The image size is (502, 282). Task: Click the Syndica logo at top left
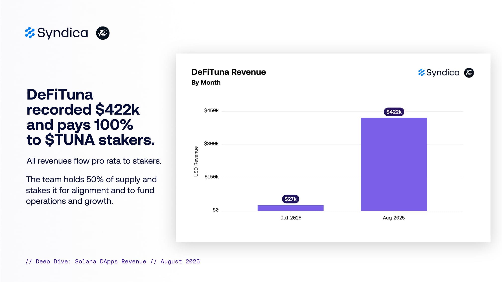click(x=56, y=33)
